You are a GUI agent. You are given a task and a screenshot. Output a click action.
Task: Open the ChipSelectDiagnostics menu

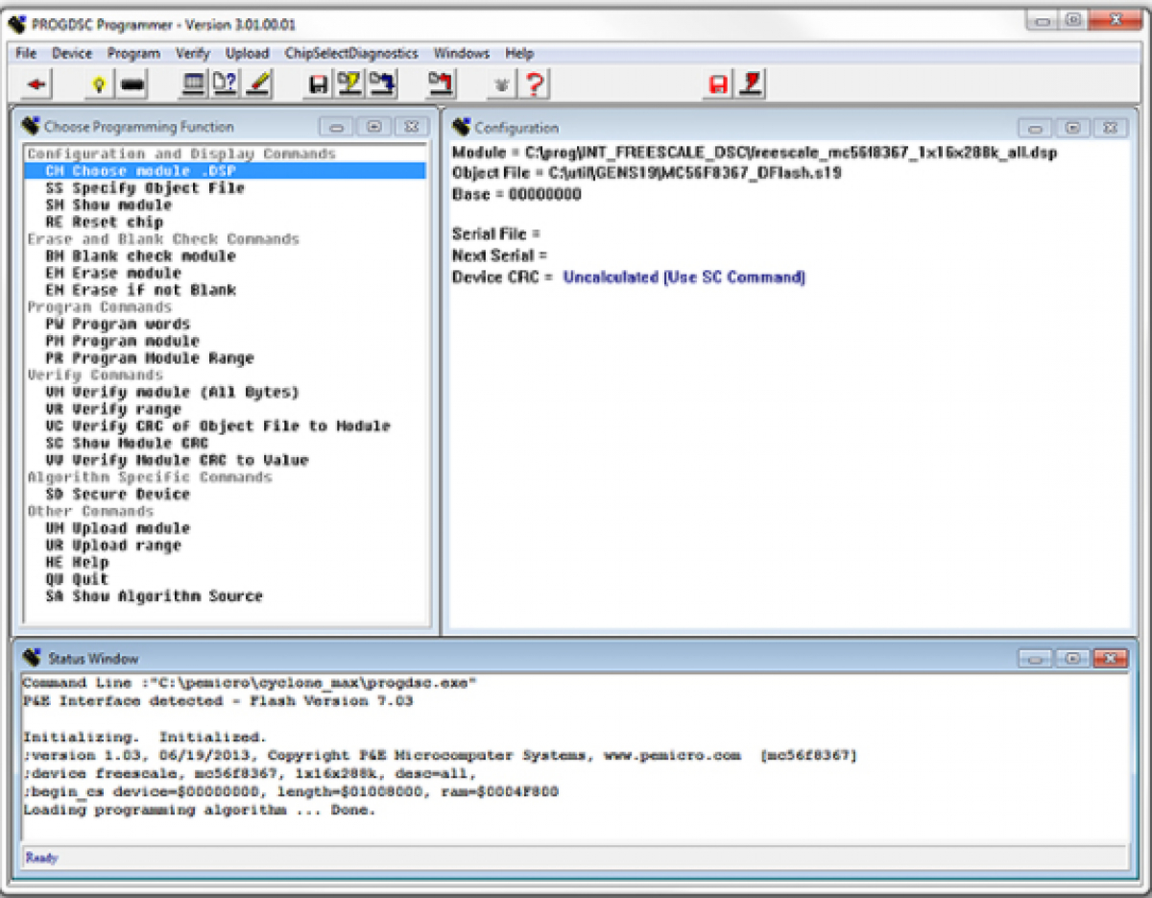(x=351, y=54)
